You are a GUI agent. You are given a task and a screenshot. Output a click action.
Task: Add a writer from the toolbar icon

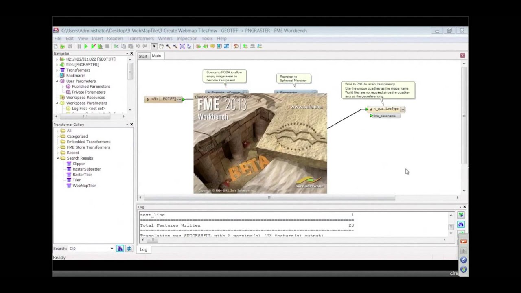(205, 46)
